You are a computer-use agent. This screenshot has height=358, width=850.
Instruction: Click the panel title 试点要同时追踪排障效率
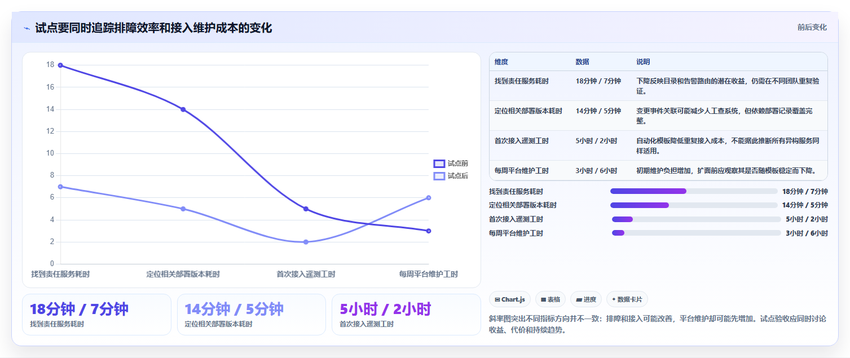tap(153, 28)
